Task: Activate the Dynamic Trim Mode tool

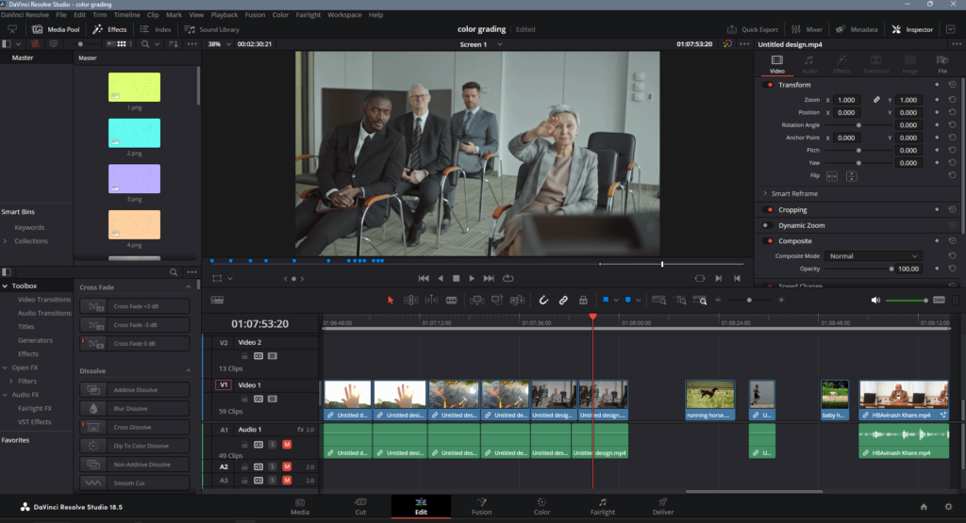Action: [x=431, y=301]
